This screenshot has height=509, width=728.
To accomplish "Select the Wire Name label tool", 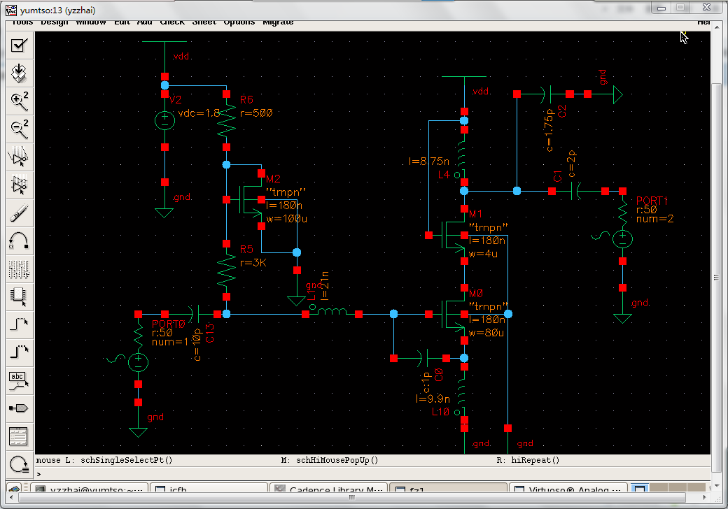I will point(20,380).
